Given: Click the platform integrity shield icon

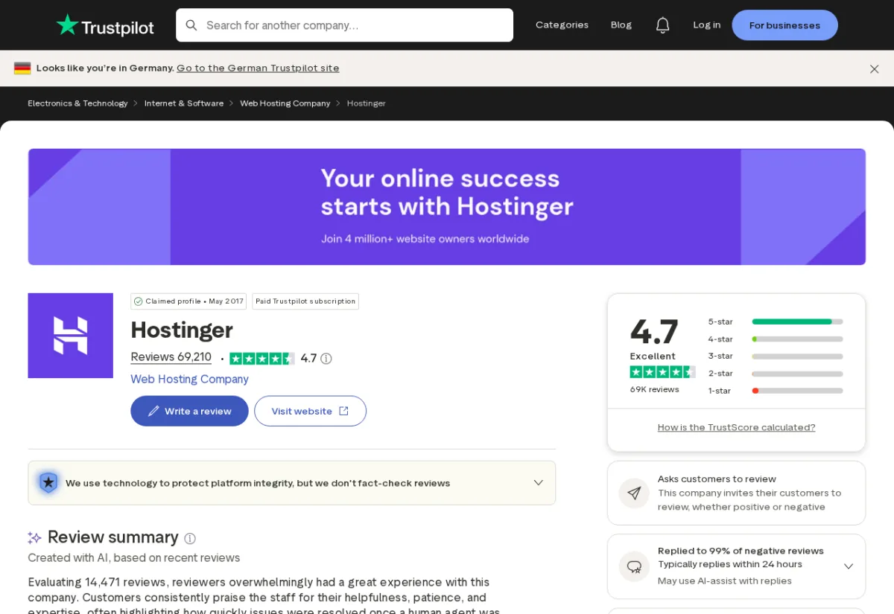Looking at the screenshot, I should [x=48, y=483].
